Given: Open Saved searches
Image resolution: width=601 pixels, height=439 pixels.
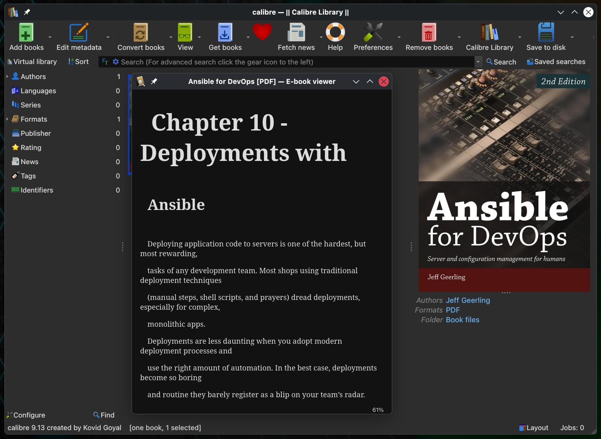Looking at the screenshot, I should click(x=556, y=62).
